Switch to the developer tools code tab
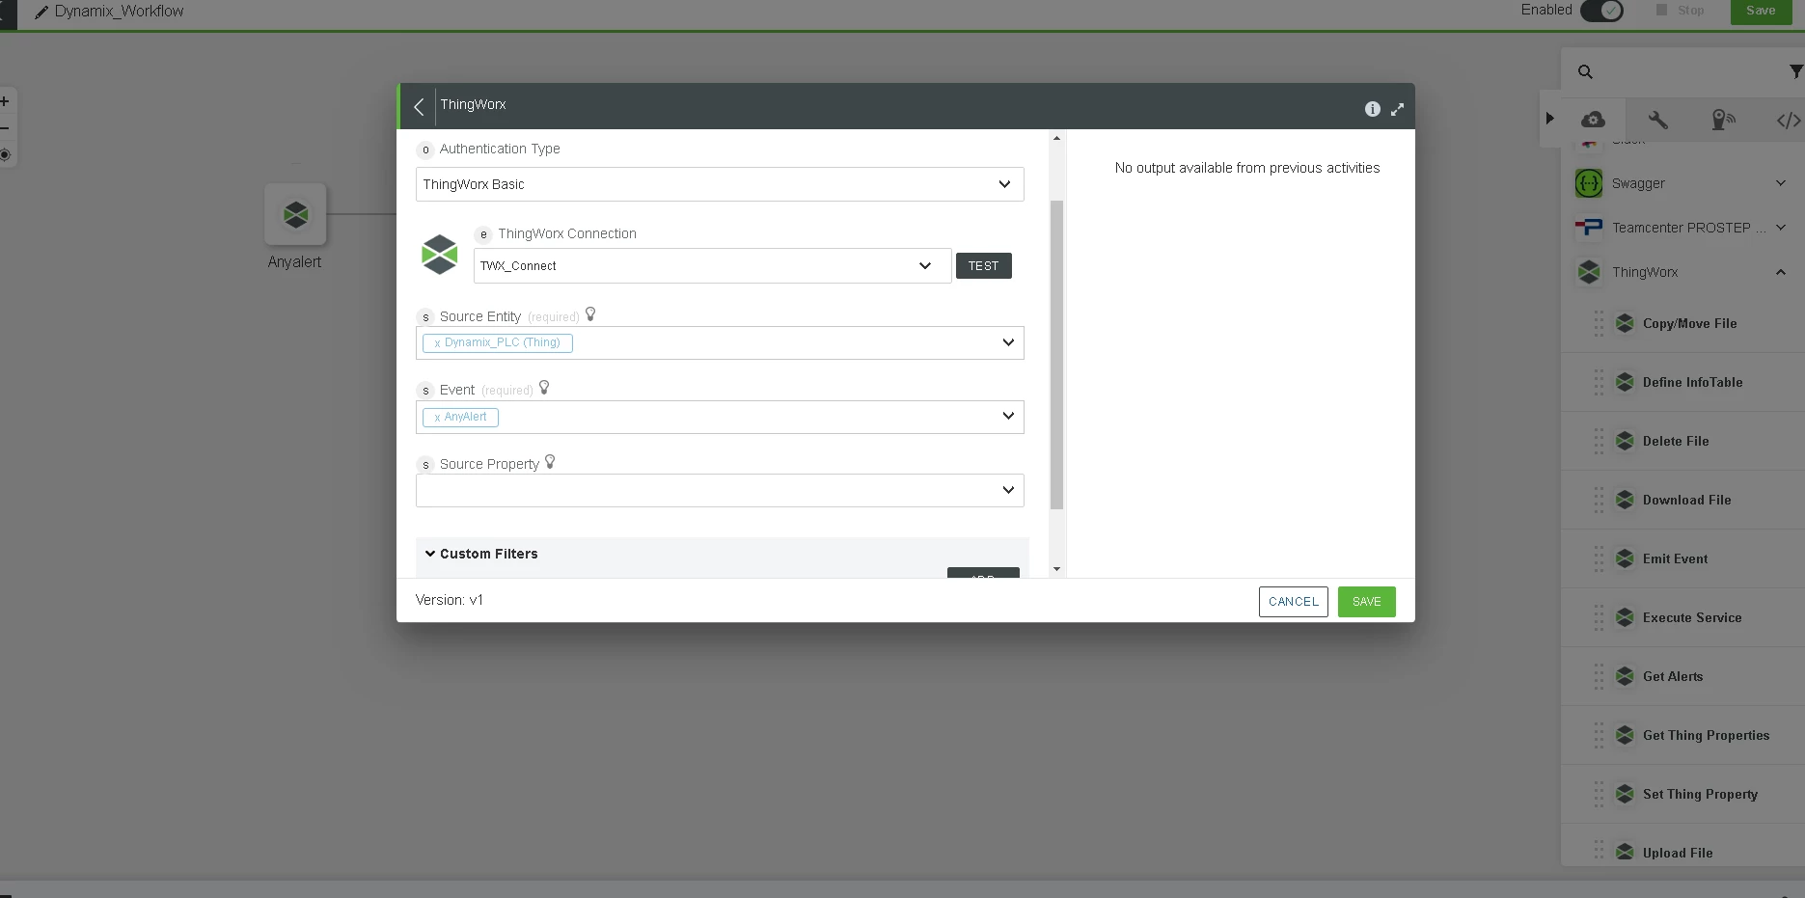The height and width of the screenshot is (898, 1805). [x=1789, y=120]
